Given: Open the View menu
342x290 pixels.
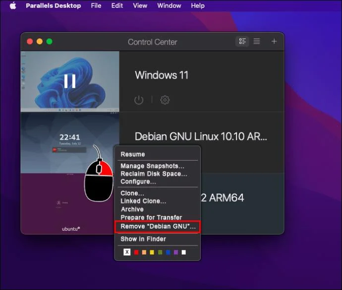Looking at the screenshot, I should (x=140, y=5).
